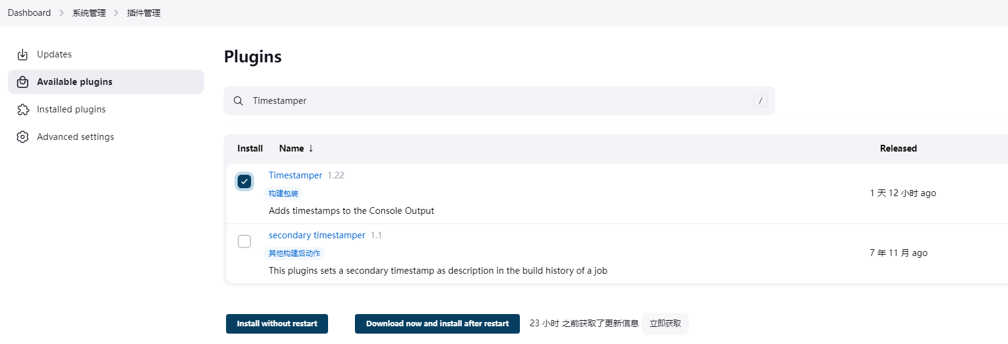Open the secondary timestamper plugin link
Image resolution: width=1008 pixels, height=344 pixels.
coord(317,235)
